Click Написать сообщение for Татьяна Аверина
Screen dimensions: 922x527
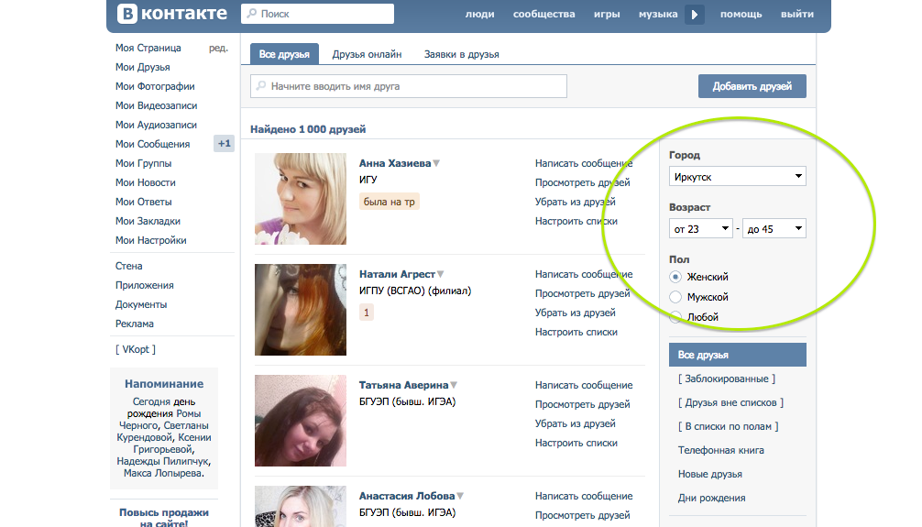[584, 385]
